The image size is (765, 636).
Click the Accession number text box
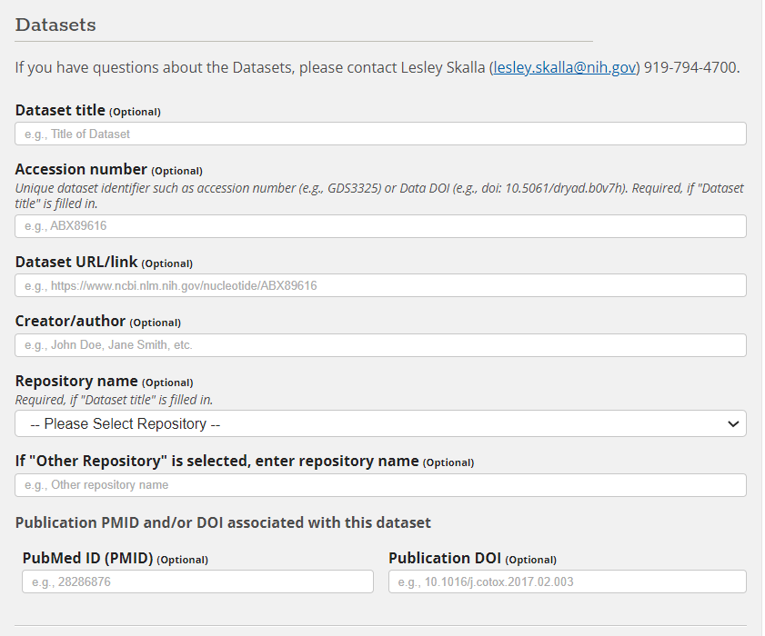click(x=380, y=226)
